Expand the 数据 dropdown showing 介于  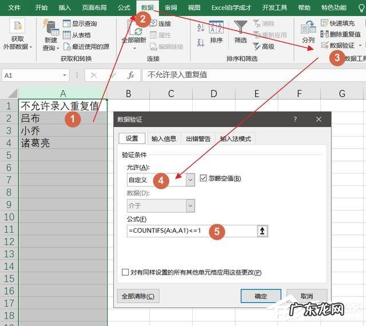(x=190, y=205)
